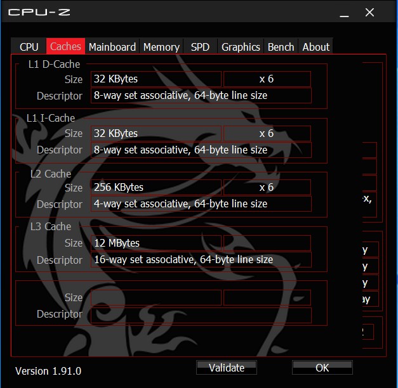Click the L3 Cache 12 MBytes field
The width and height of the screenshot is (398, 388).
[156, 243]
